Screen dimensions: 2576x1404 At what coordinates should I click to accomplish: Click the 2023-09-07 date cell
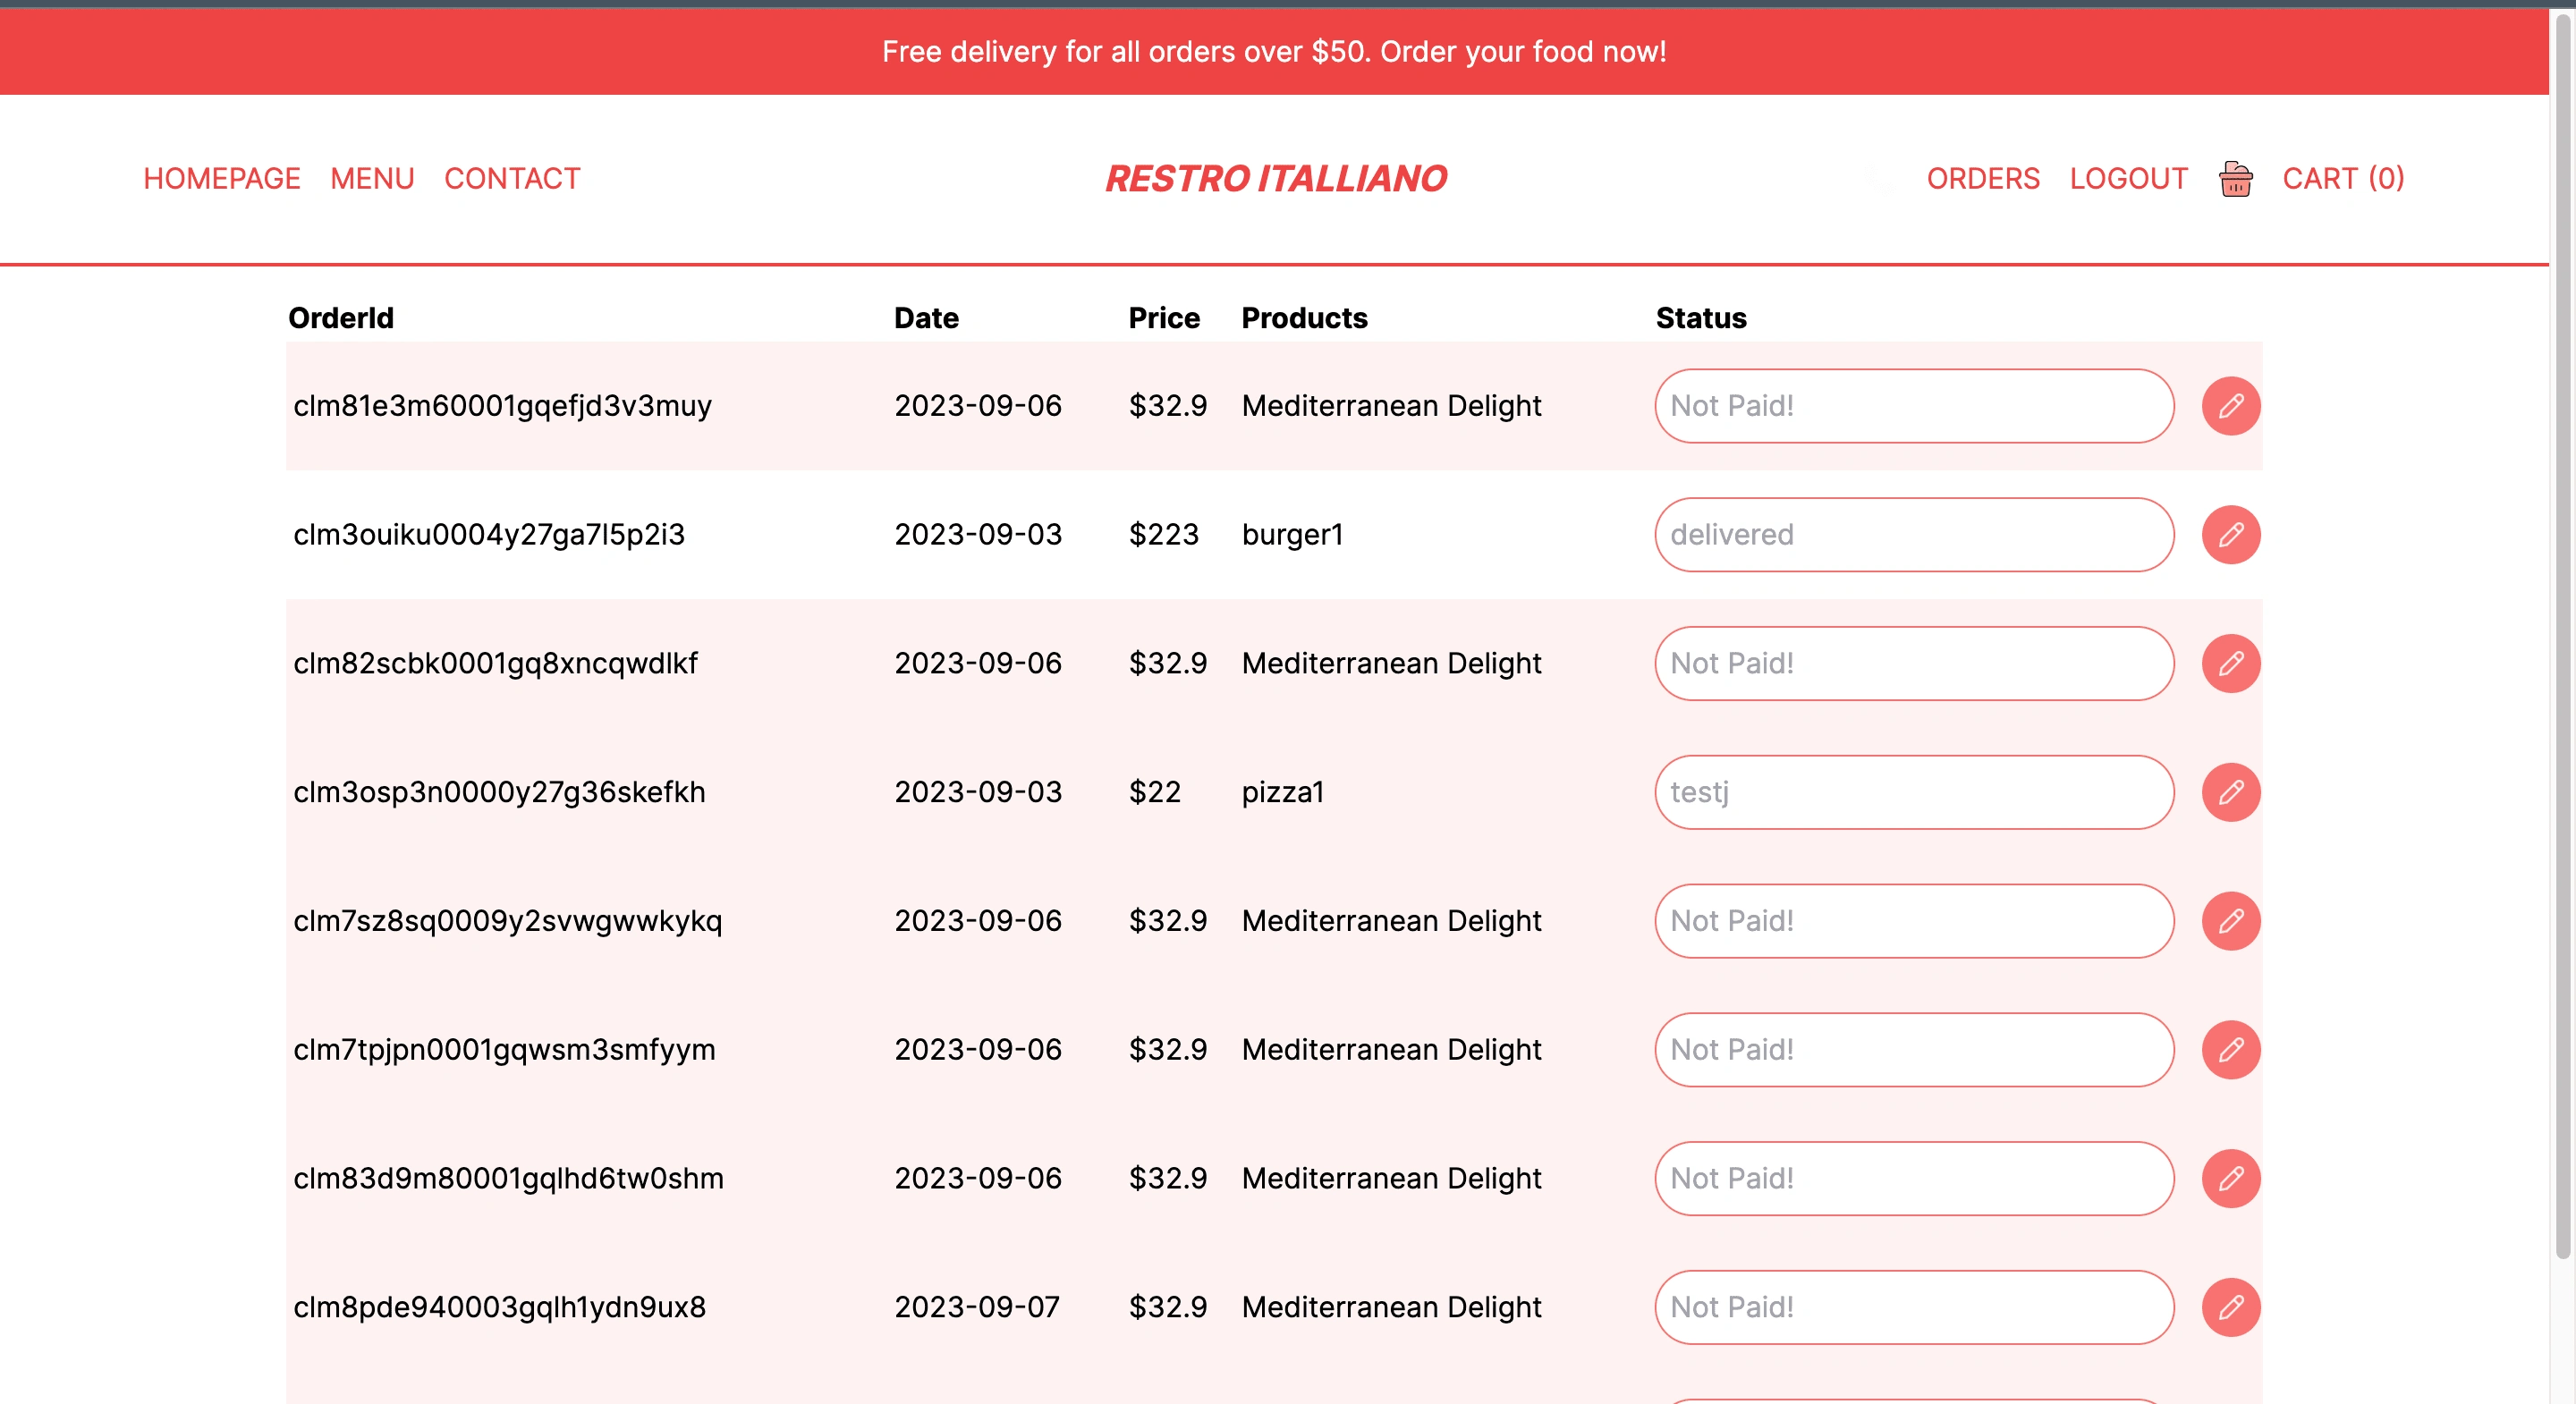(x=977, y=1308)
